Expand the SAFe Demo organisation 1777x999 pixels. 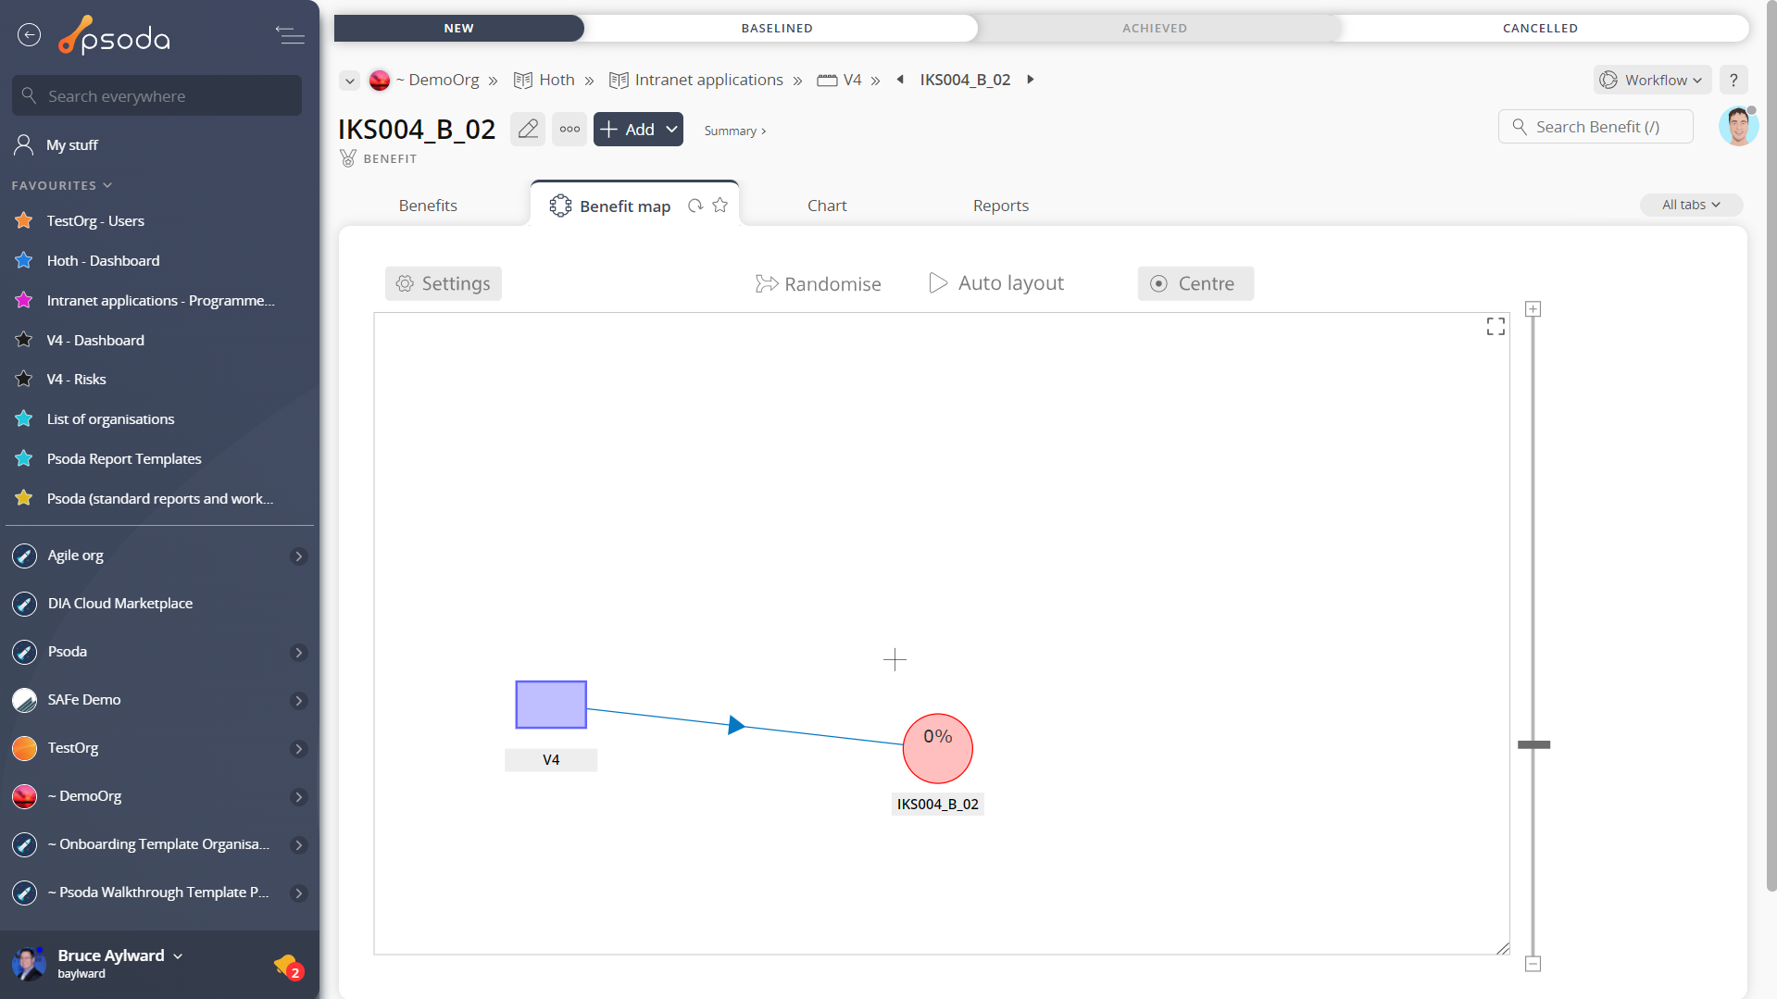(x=299, y=701)
